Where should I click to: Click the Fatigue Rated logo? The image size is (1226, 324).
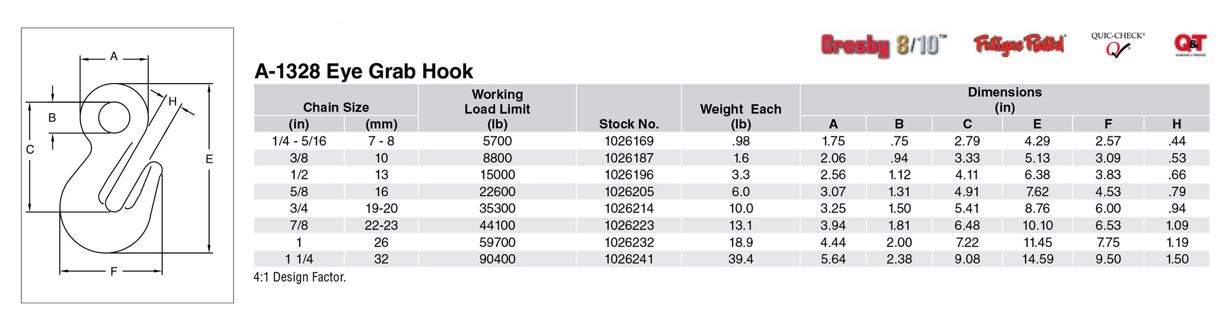1019,45
